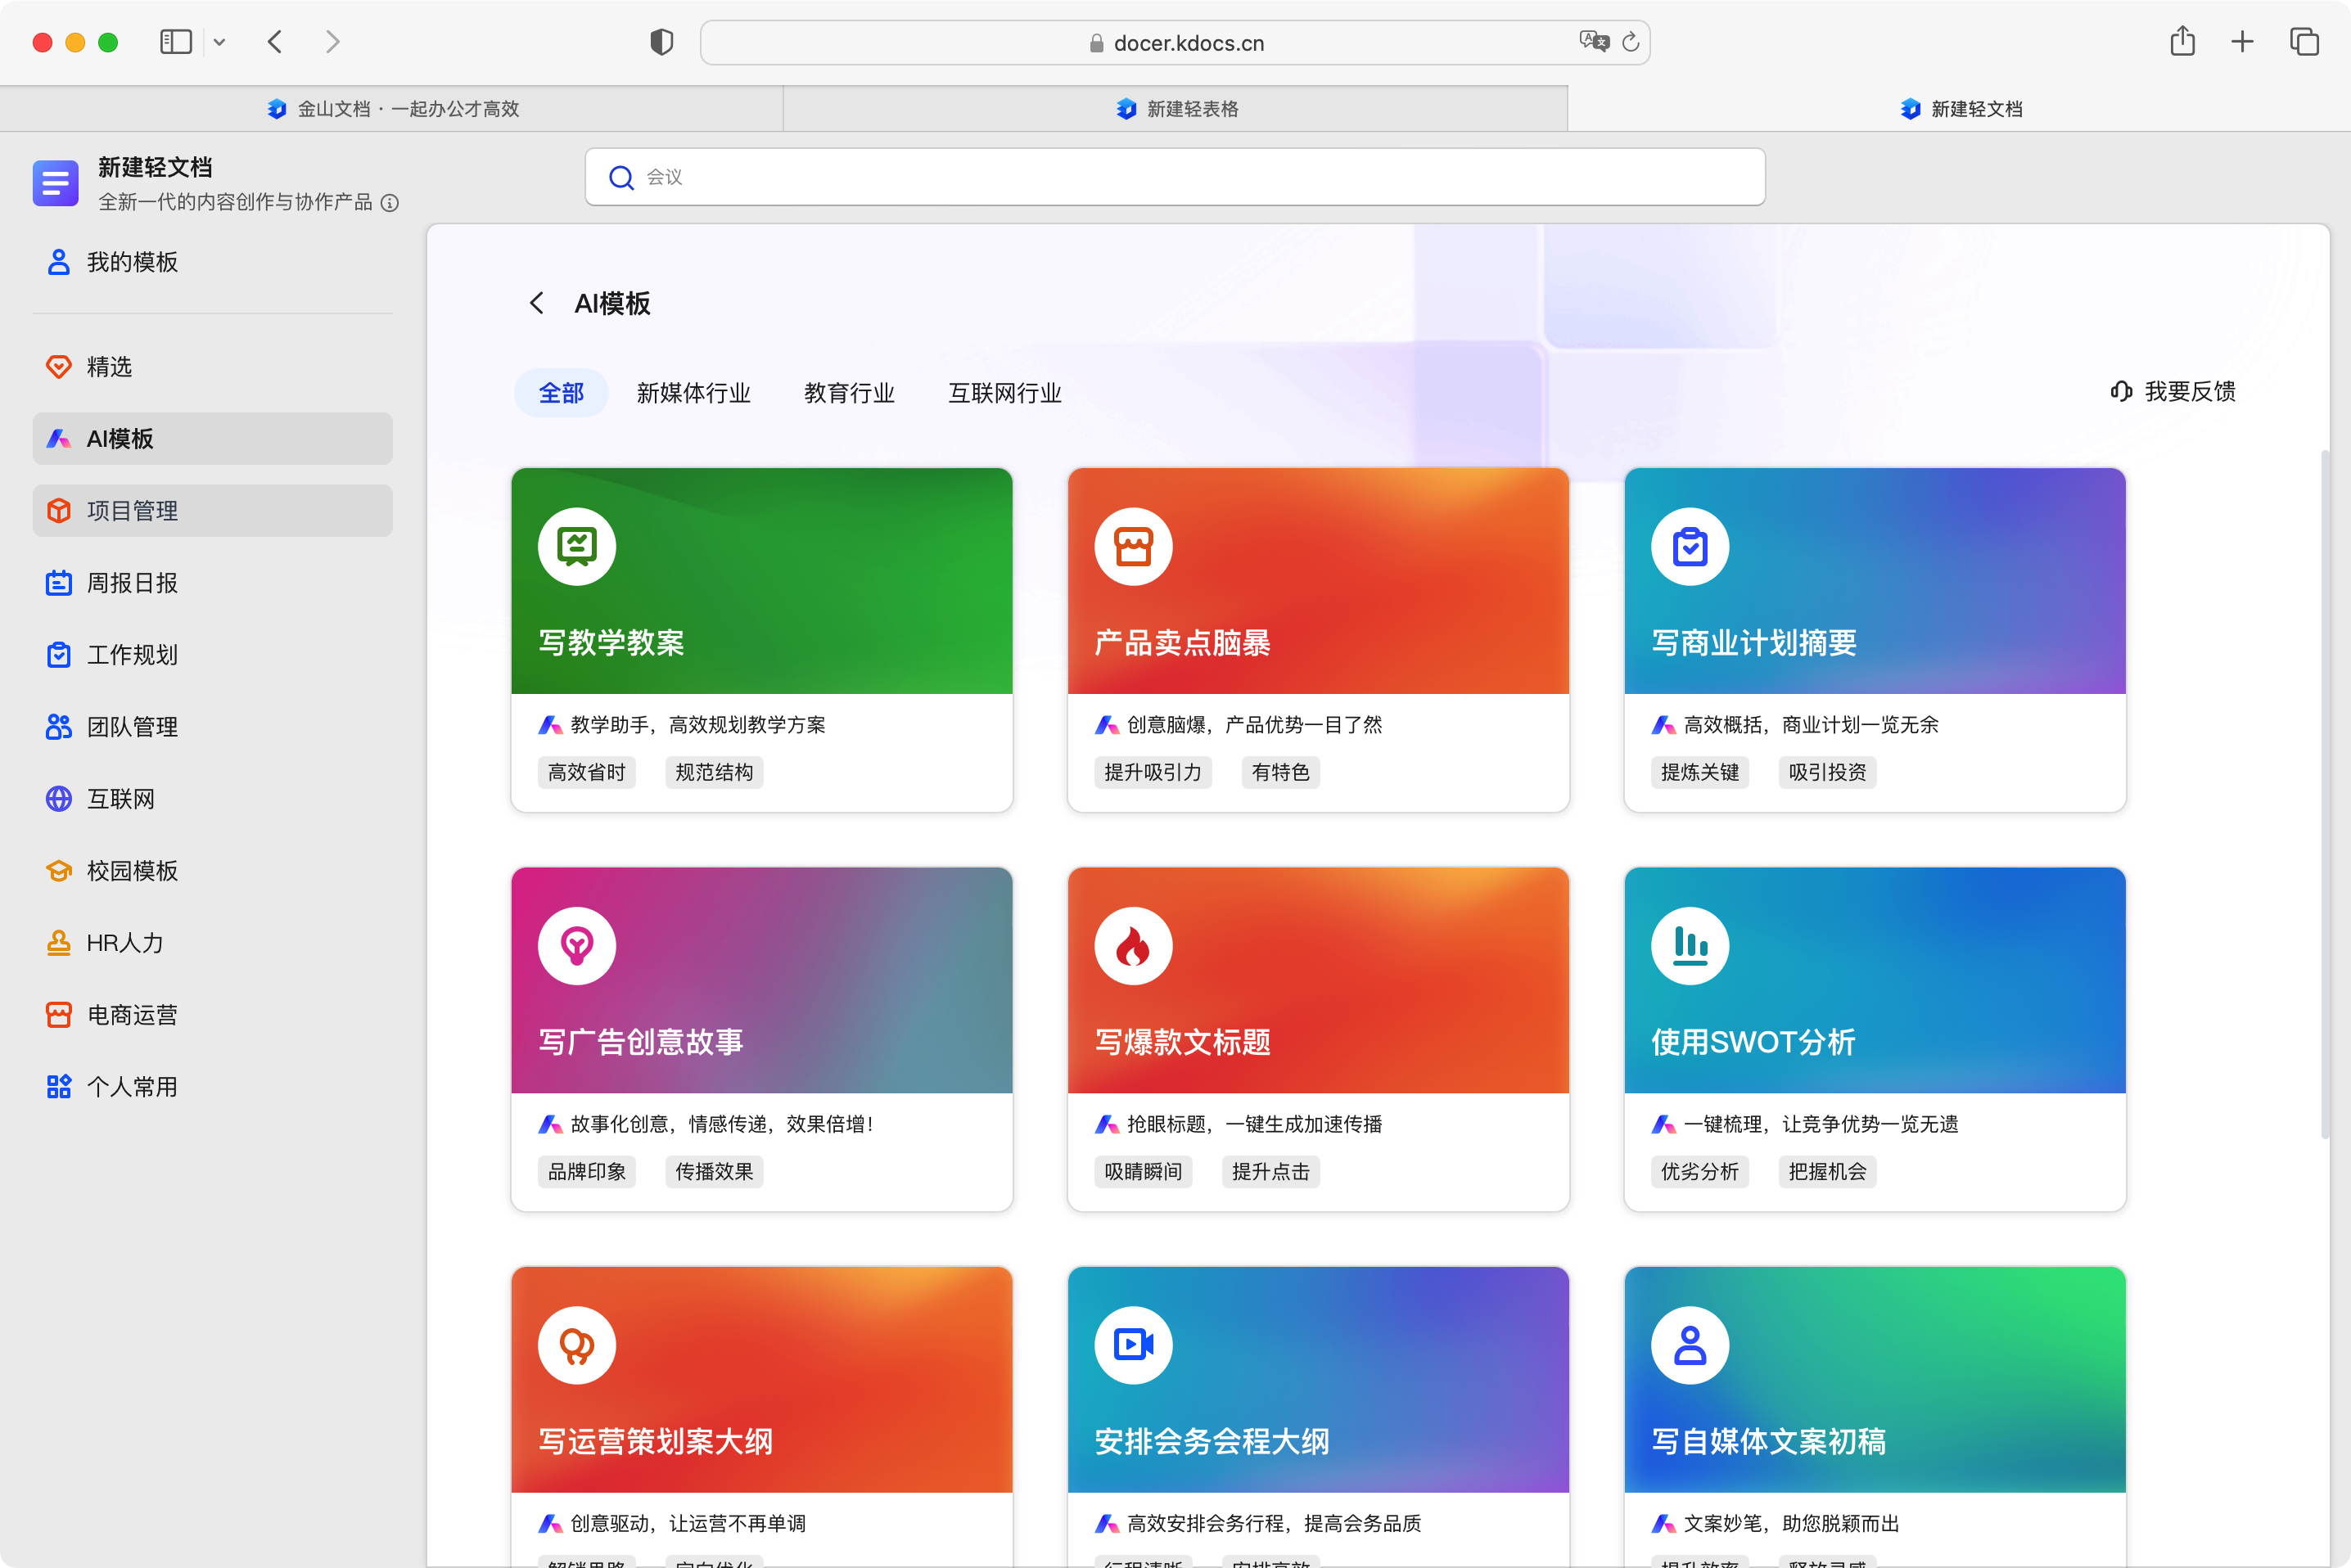Open Safari share icon

tap(2182, 42)
